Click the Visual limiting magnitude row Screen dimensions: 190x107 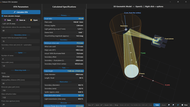(x=64, y=36)
